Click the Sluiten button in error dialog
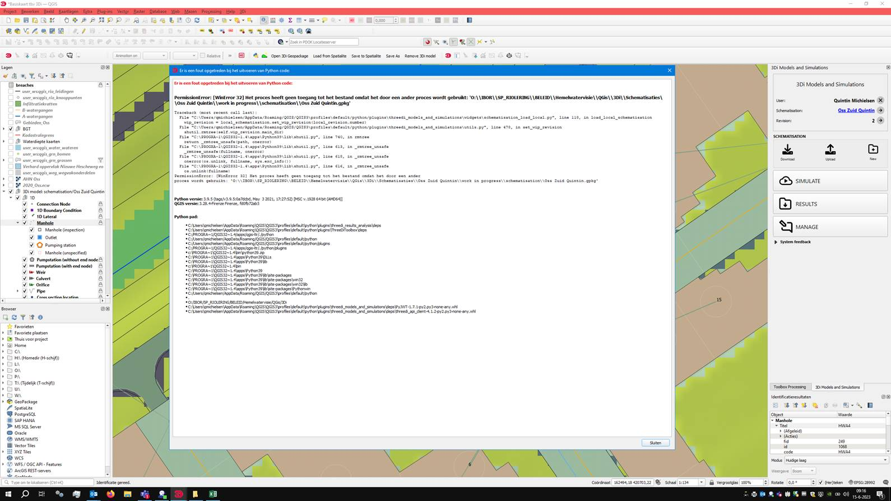Viewport: 891px width, 501px height. coord(655,443)
